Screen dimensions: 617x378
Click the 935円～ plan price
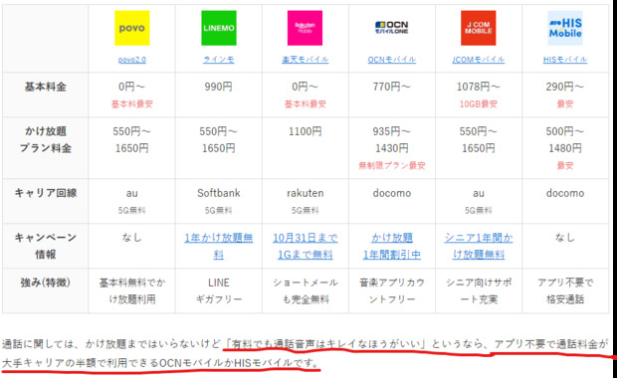391,131
